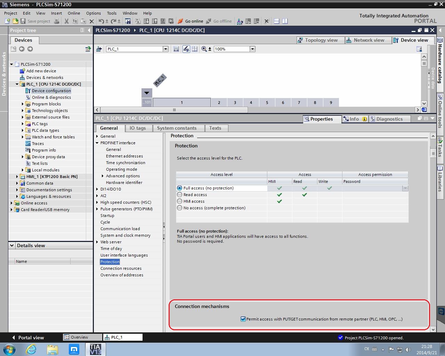Click the Zoom magnifier icon in the device view
This screenshot has height=356, width=445.
pos(204,49)
